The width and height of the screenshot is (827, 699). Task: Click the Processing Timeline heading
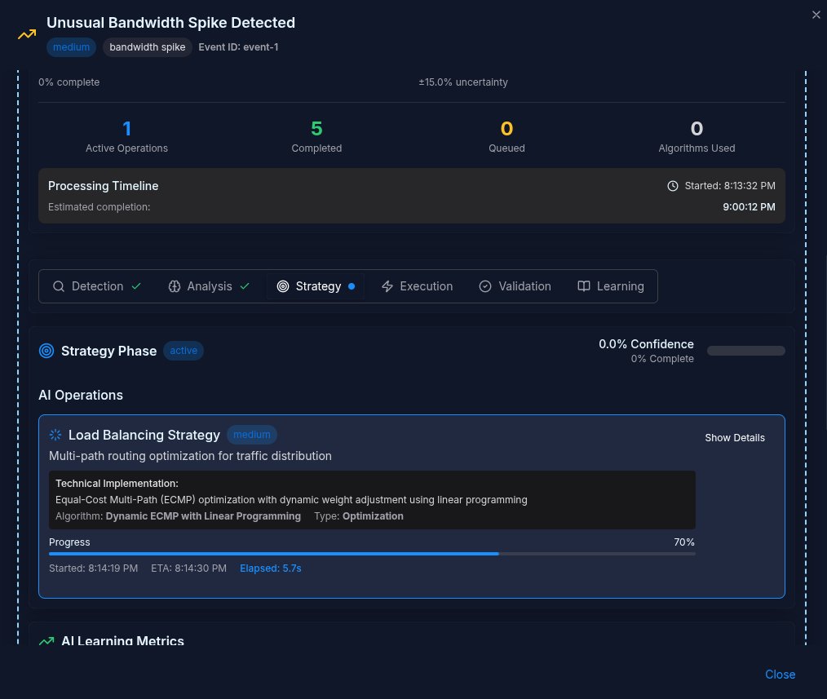(x=104, y=186)
